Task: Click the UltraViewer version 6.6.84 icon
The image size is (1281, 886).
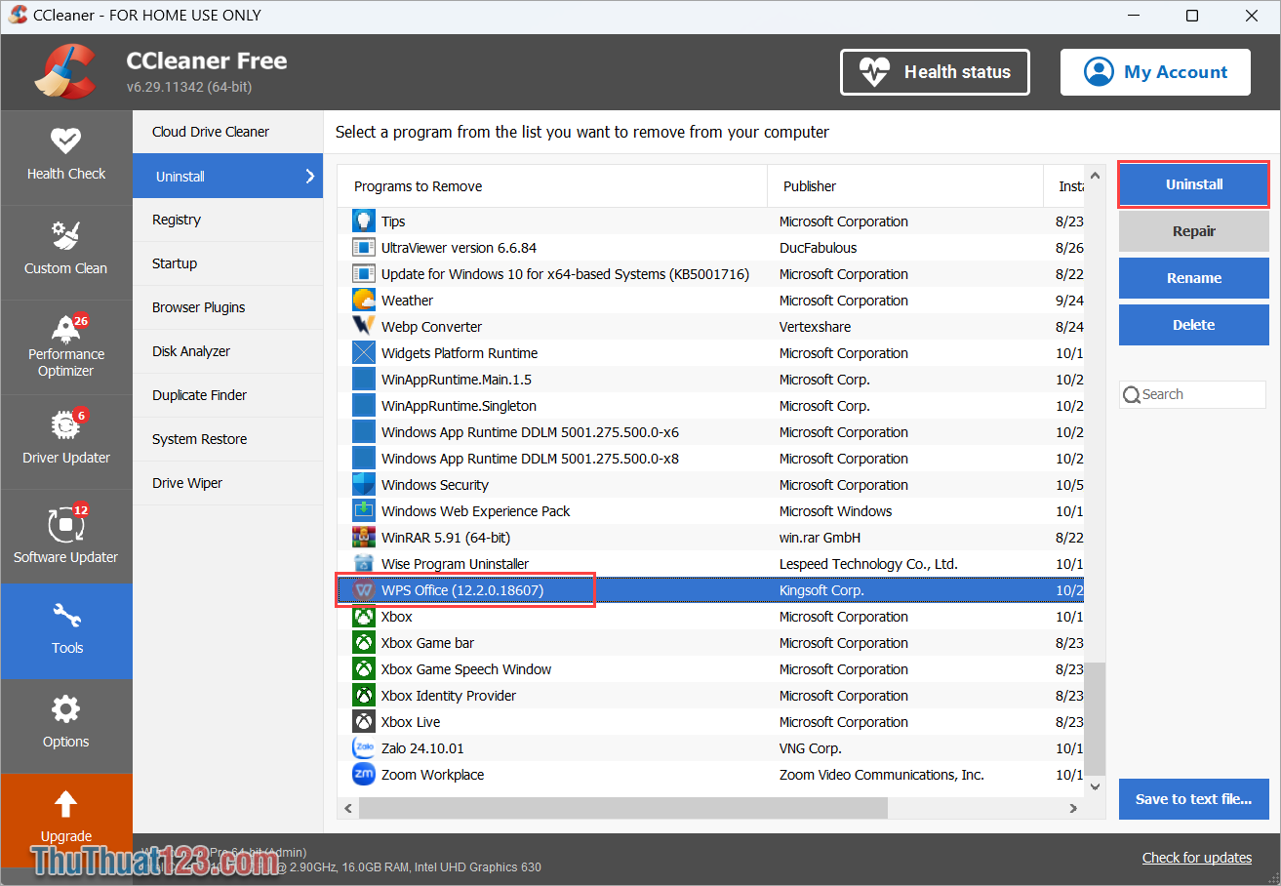Action: coord(363,248)
